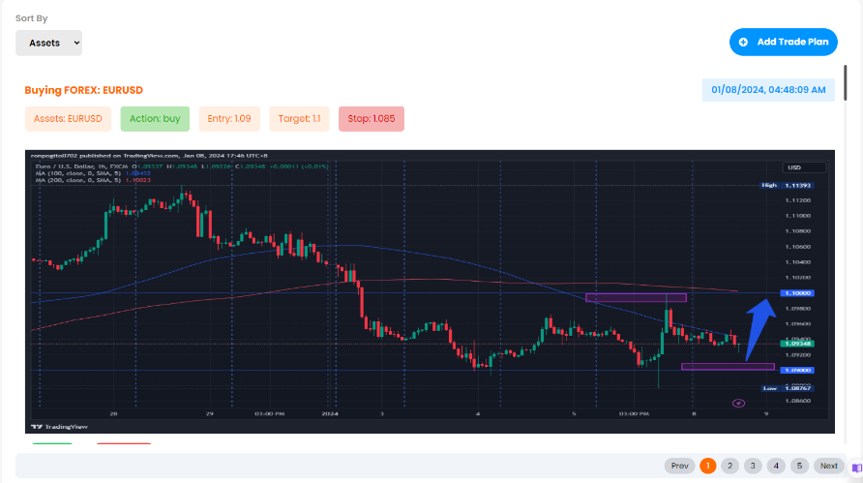Click the Target: 1.1 tag

(x=299, y=119)
